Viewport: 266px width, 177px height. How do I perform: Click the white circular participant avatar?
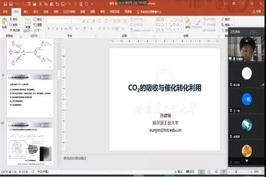pos(247,73)
